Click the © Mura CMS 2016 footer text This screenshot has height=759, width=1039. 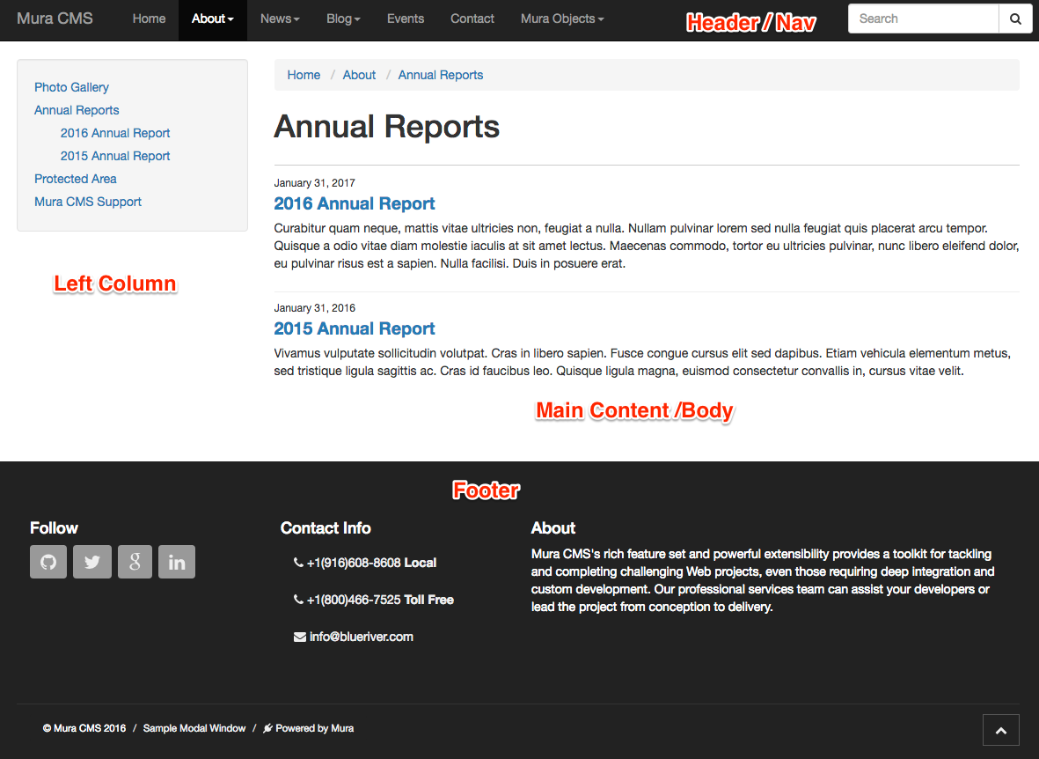[x=84, y=728]
